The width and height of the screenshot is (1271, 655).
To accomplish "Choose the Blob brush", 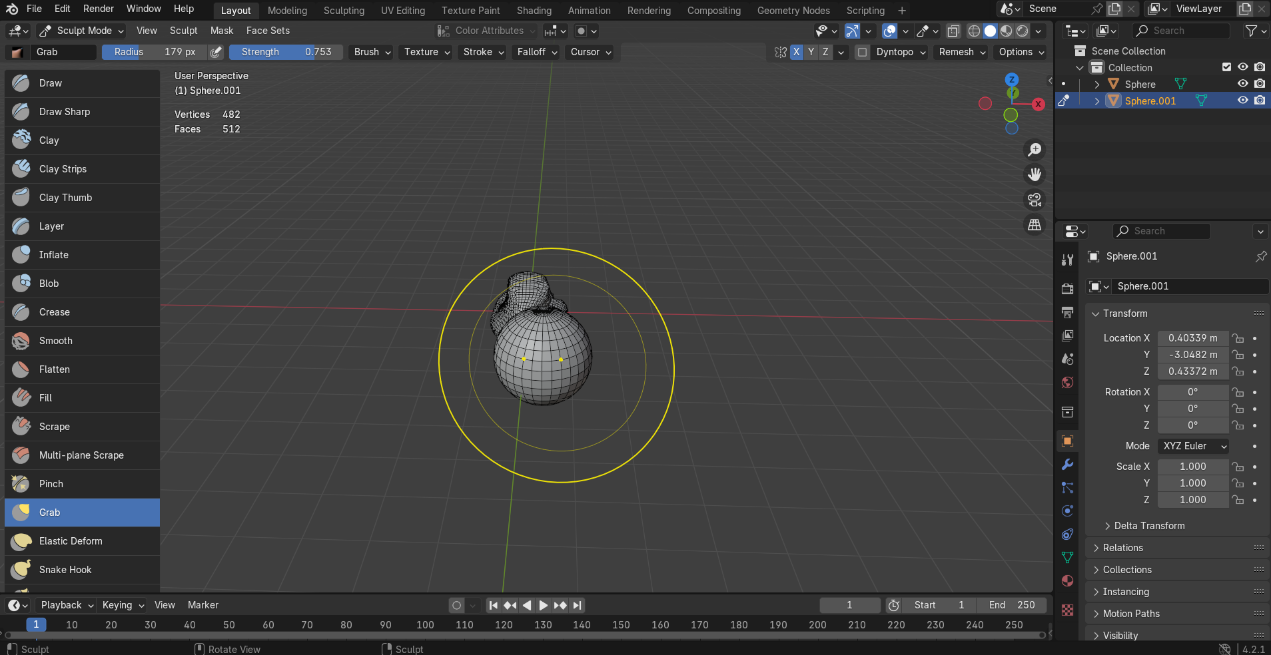I will point(82,284).
